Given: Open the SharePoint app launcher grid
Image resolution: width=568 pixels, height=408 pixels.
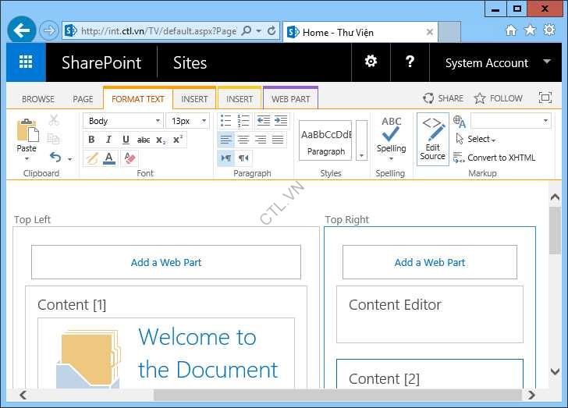Looking at the screenshot, I should click(x=26, y=63).
